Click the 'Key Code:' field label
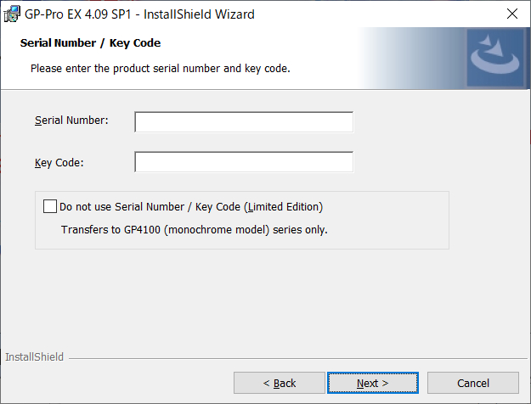 [x=59, y=163]
